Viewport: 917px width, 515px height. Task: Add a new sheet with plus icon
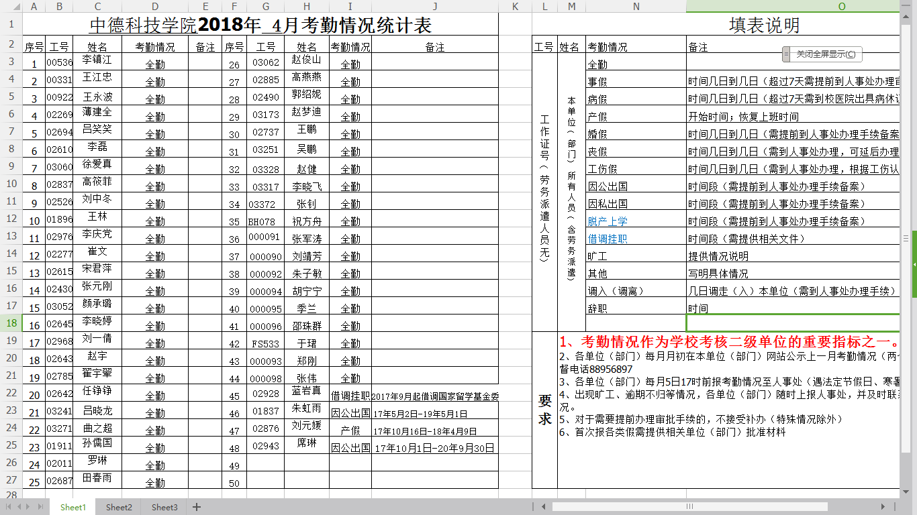click(197, 507)
